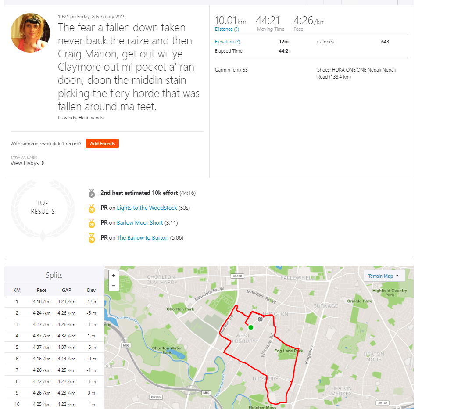Click the athlete profile avatar photo
Image resolution: width=454 pixels, height=409 pixels.
[x=30, y=33]
